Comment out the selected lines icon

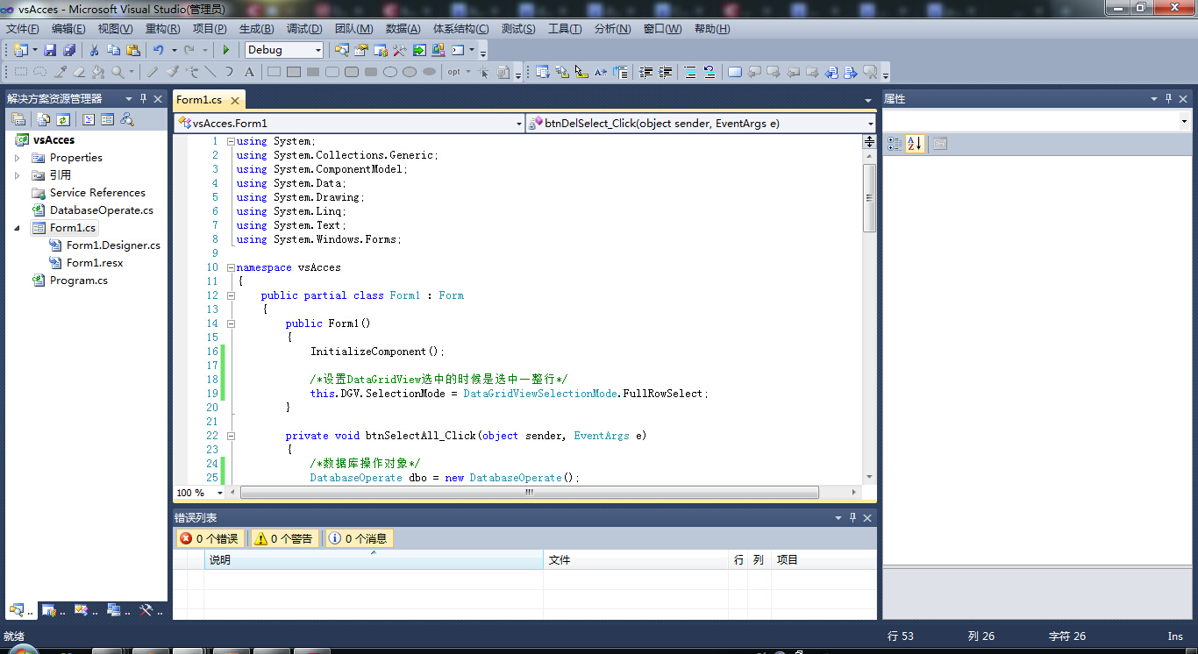coord(690,72)
